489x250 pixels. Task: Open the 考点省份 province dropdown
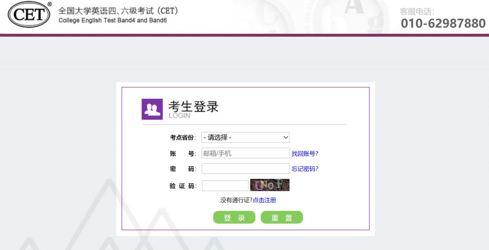(x=245, y=138)
